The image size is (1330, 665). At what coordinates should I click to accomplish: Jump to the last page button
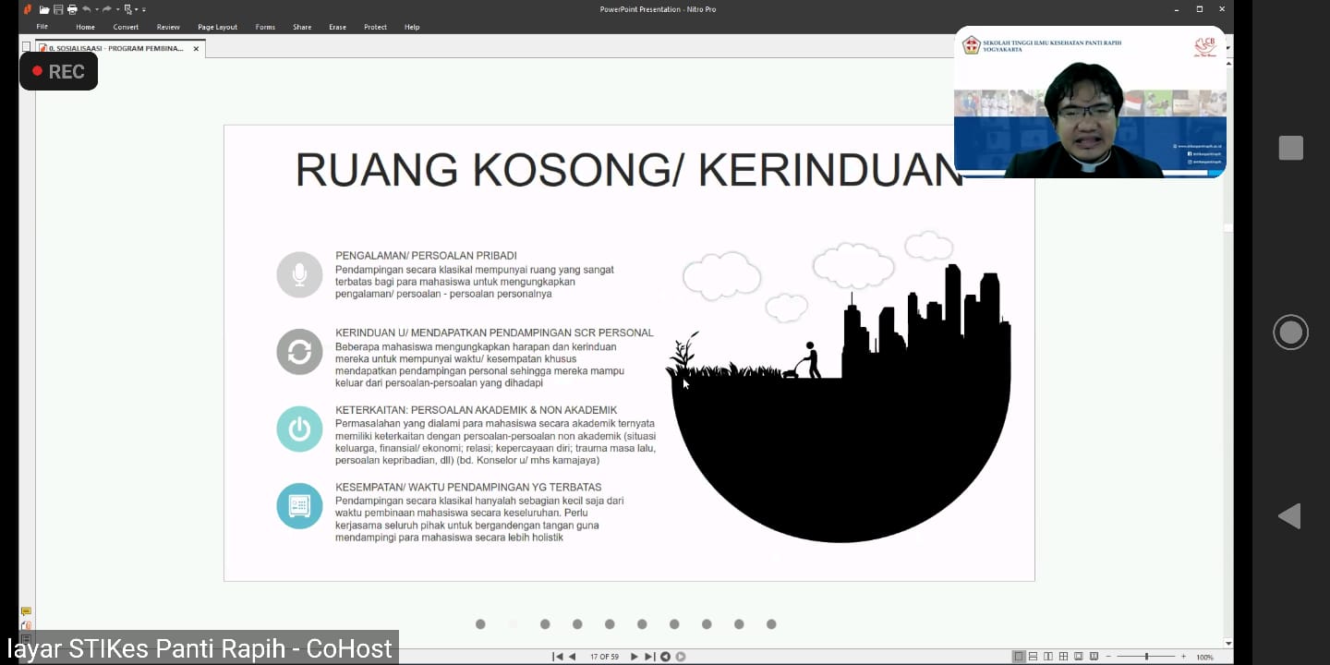(649, 657)
